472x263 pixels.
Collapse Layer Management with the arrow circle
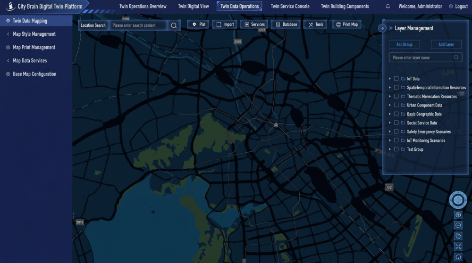click(382, 28)
